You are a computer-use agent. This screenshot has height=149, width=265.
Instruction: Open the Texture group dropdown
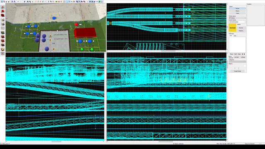pos(237,18)
